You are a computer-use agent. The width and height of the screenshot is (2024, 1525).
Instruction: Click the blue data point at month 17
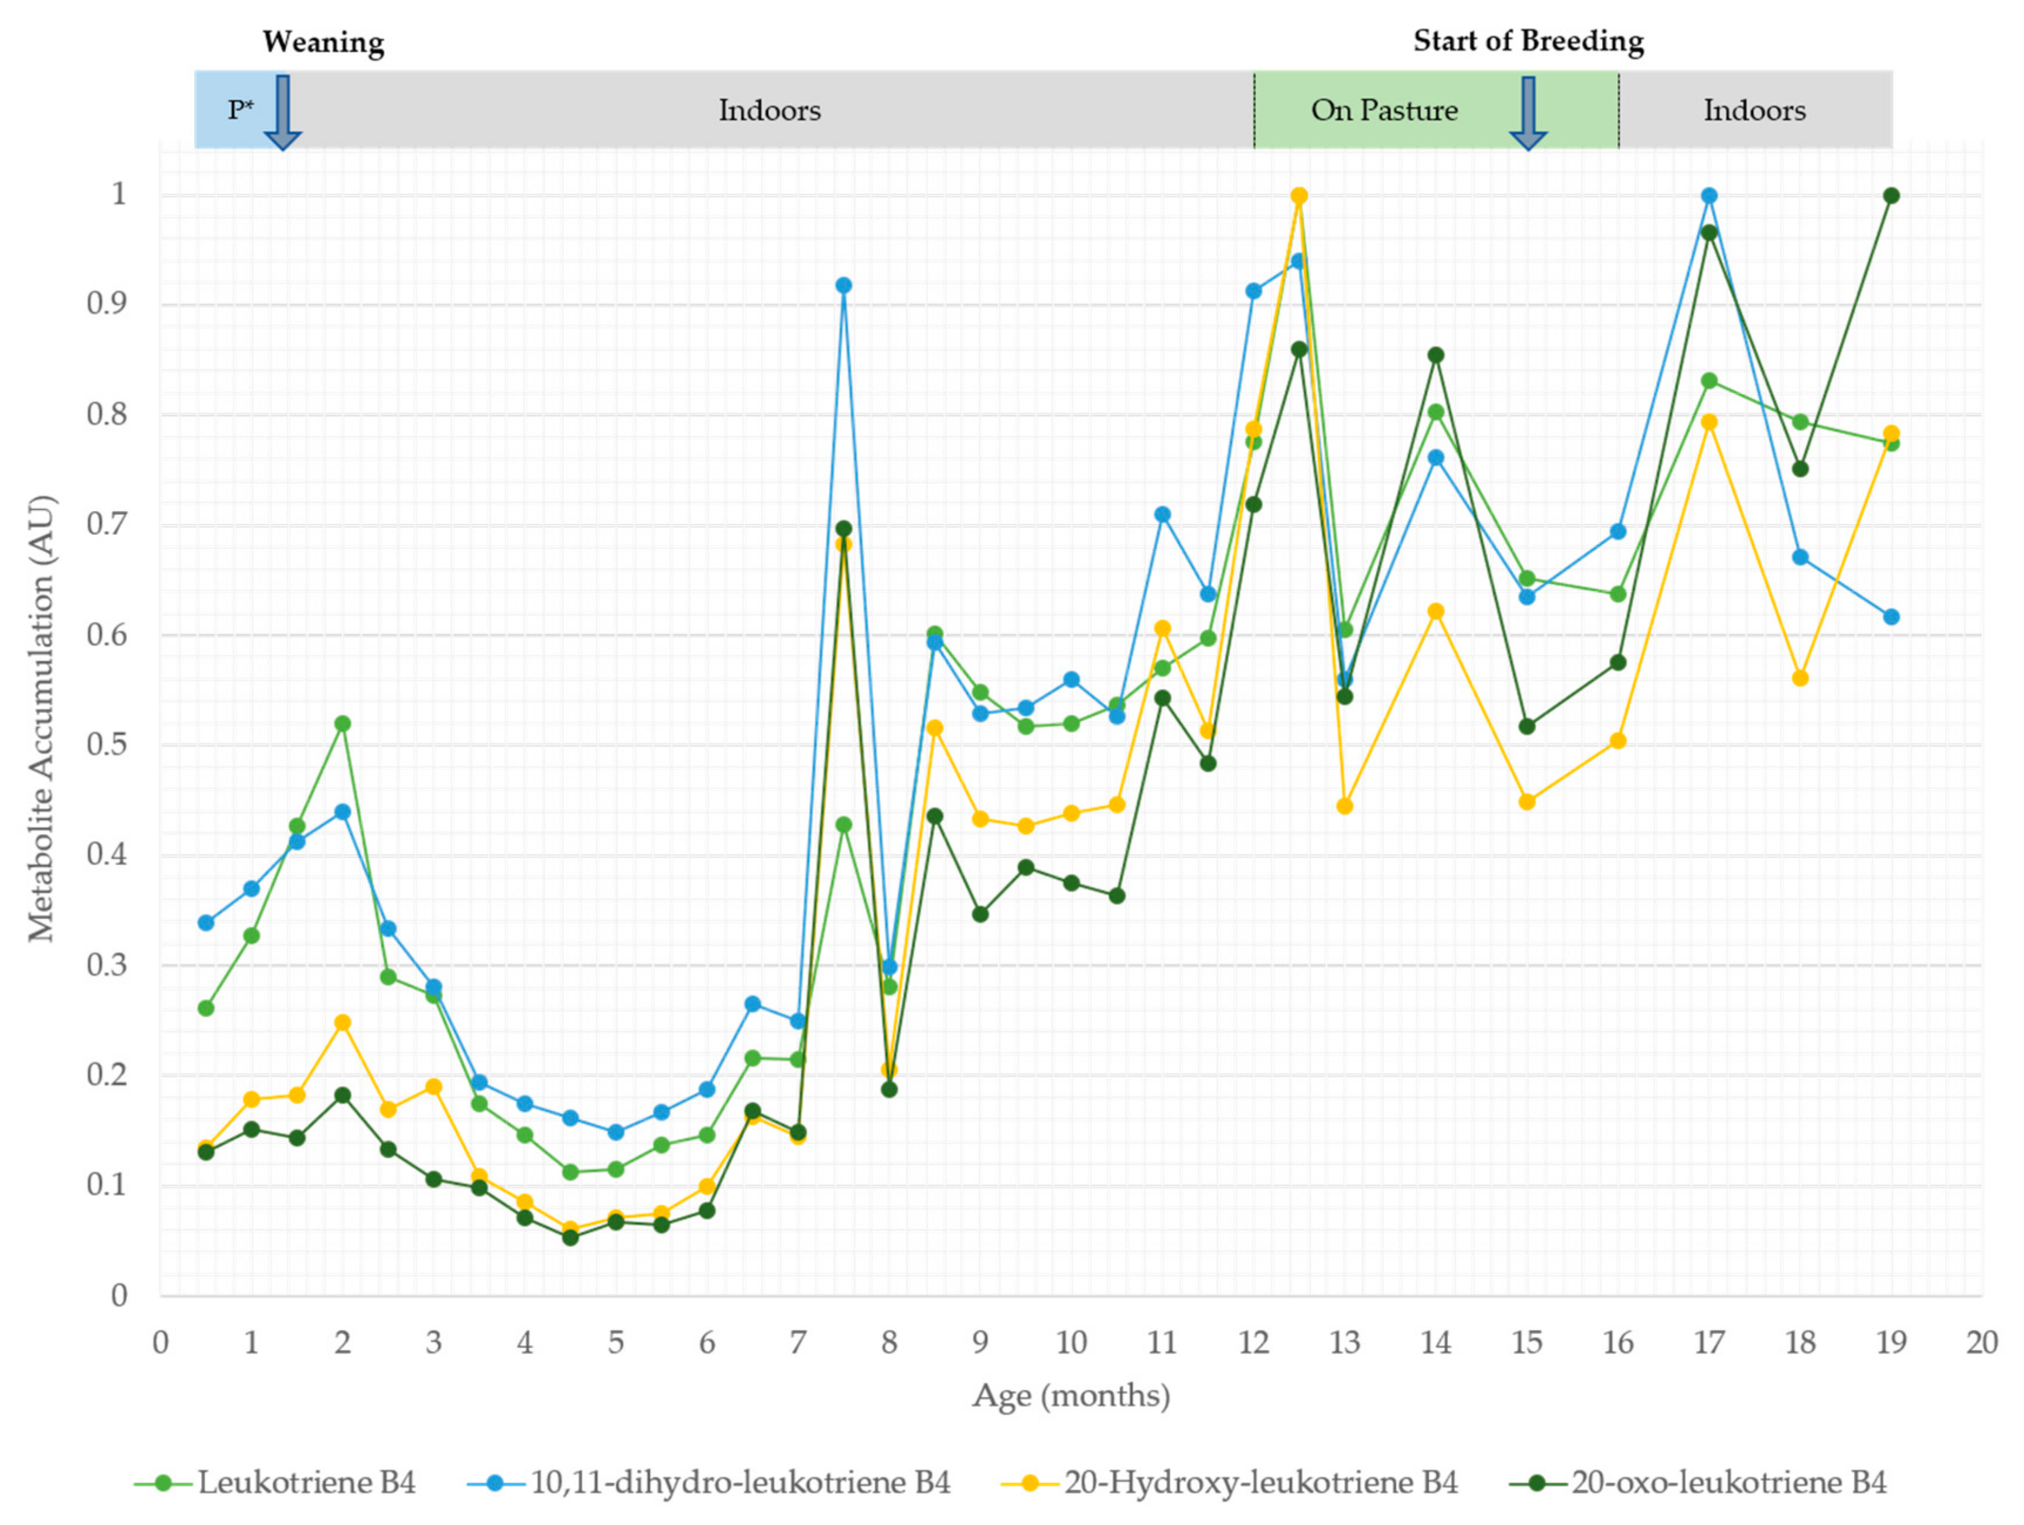tap(1708, 196)
